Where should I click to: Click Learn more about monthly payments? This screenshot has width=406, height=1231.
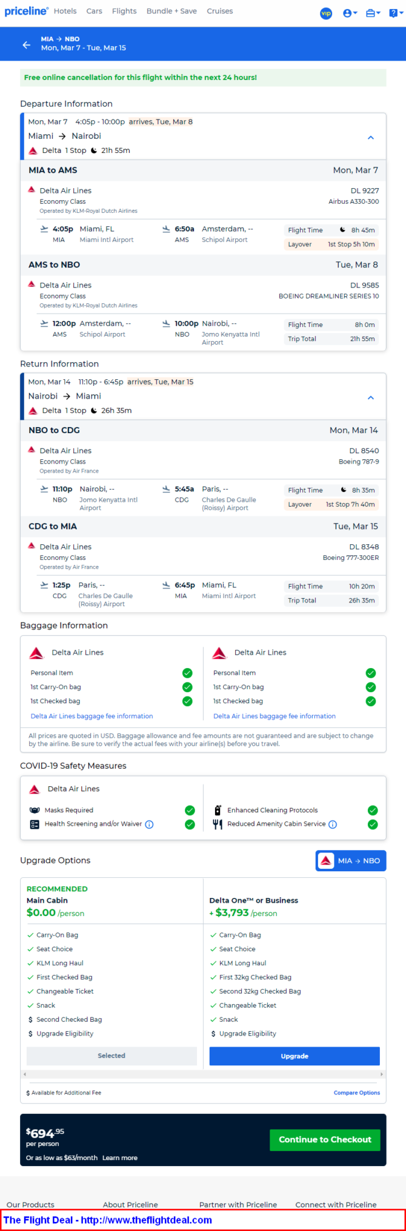[120, 1158]
